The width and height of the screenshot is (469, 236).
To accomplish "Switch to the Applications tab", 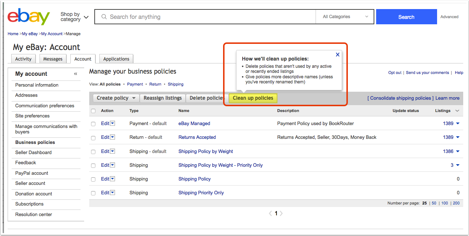I will point(116,59).
